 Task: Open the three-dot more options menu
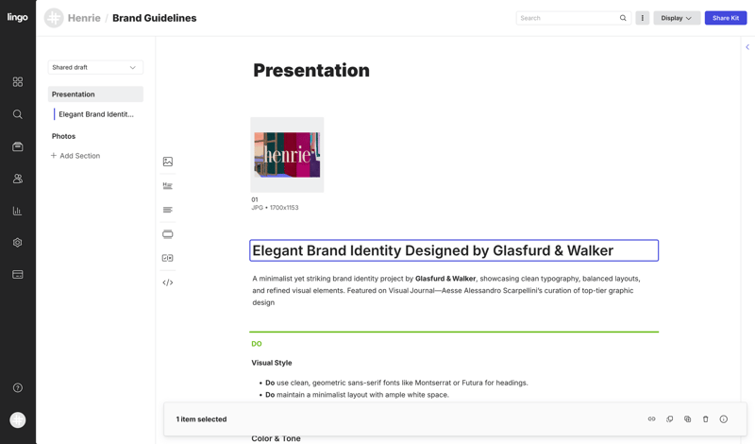point(643,18)
